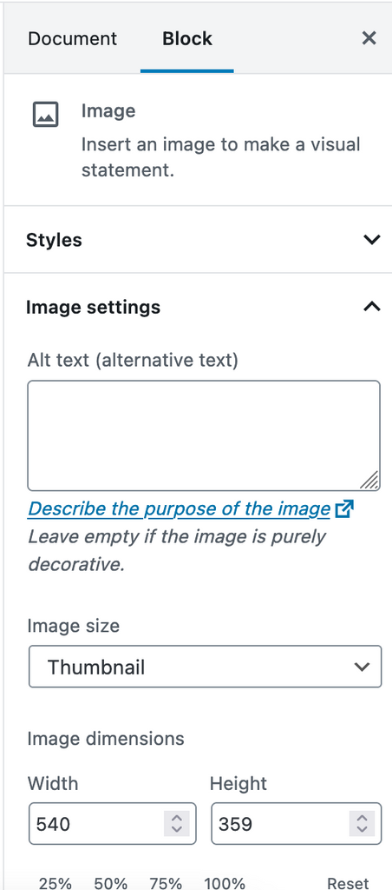Set image dimensions to 25%
Screen dimensions: 392x890
coord(56,883)
